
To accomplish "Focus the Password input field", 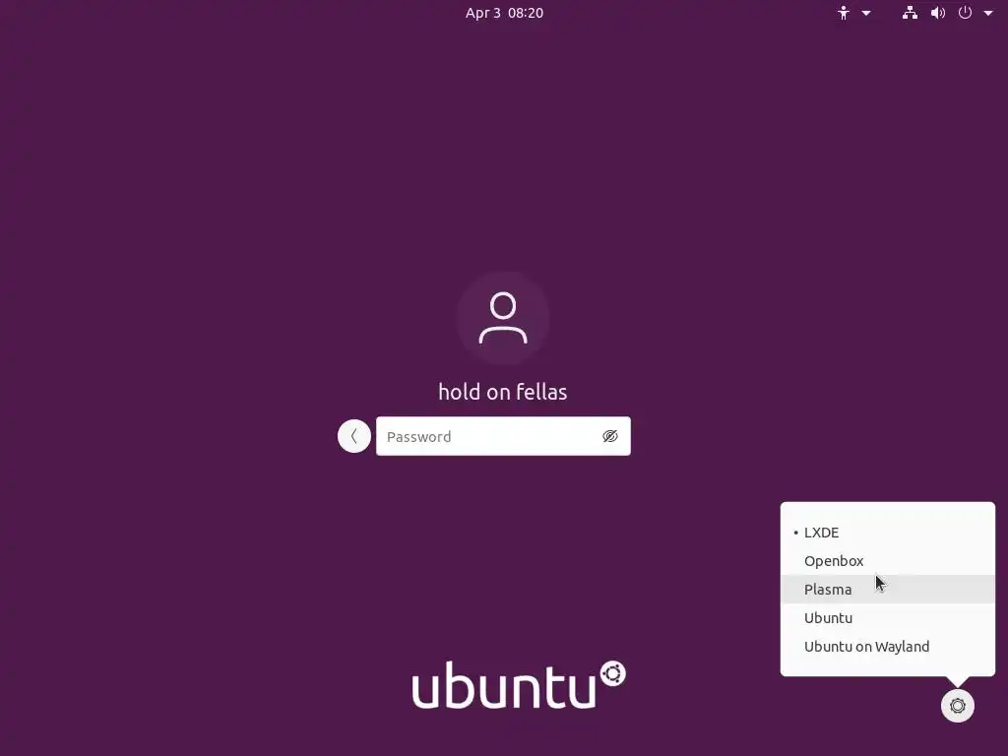I will pos(503,436).
